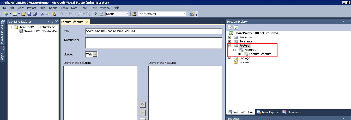The width and height of the screenshot is (351, 120).
Task: Click the Open File folder icon
Action: (x=23, y=14)
